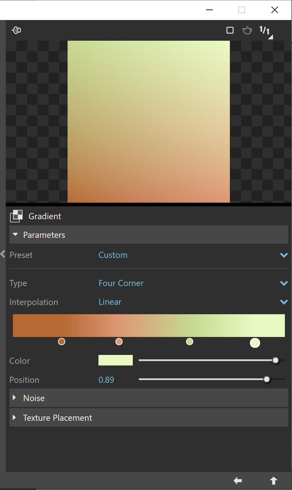This screenshot has width=292, height=490.
Task: Toggle the square tile preview icon
Action: (x=230, y=30)
